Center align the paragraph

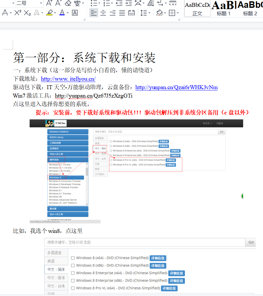tap(103, 13)
